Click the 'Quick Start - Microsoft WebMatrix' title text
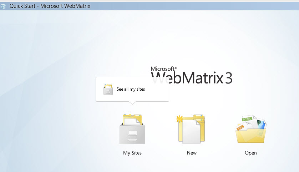This screenshot has width=299, height=172. click(50, 6)
